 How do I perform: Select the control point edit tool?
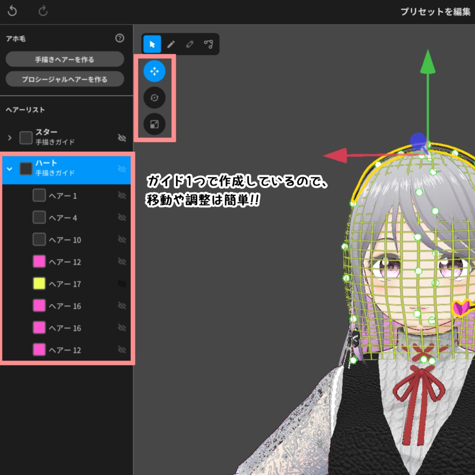pyautogui.click(x=208, y=44)
